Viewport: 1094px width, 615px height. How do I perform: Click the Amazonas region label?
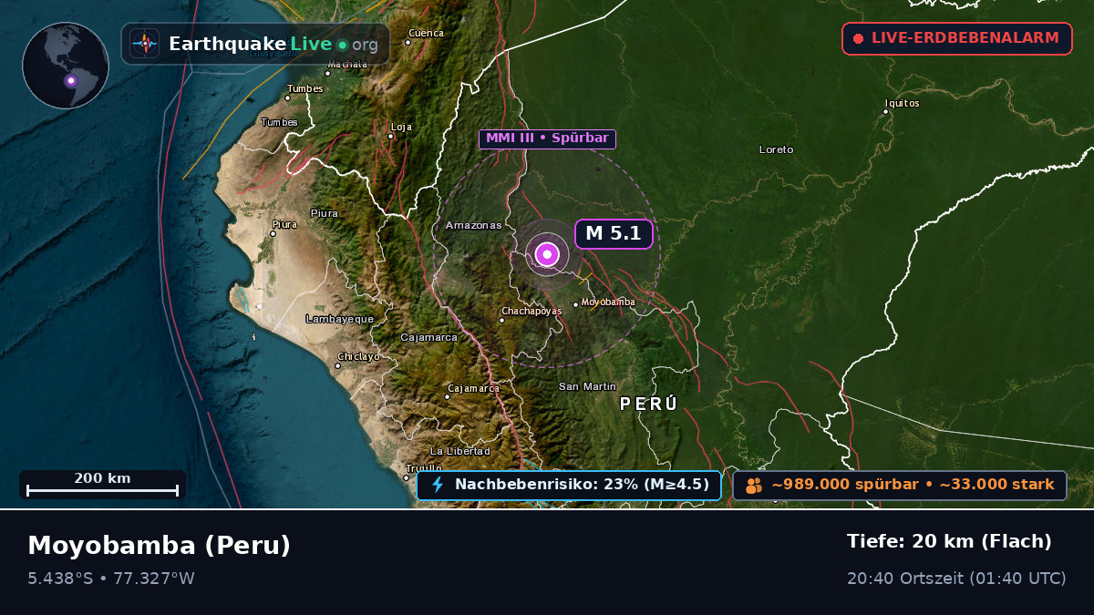point(473,225)
